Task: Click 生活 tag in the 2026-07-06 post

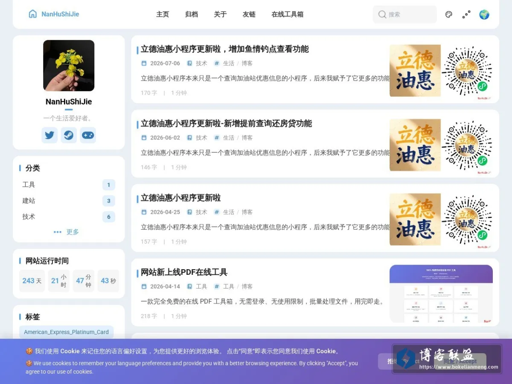Action: tap(229, 63)
